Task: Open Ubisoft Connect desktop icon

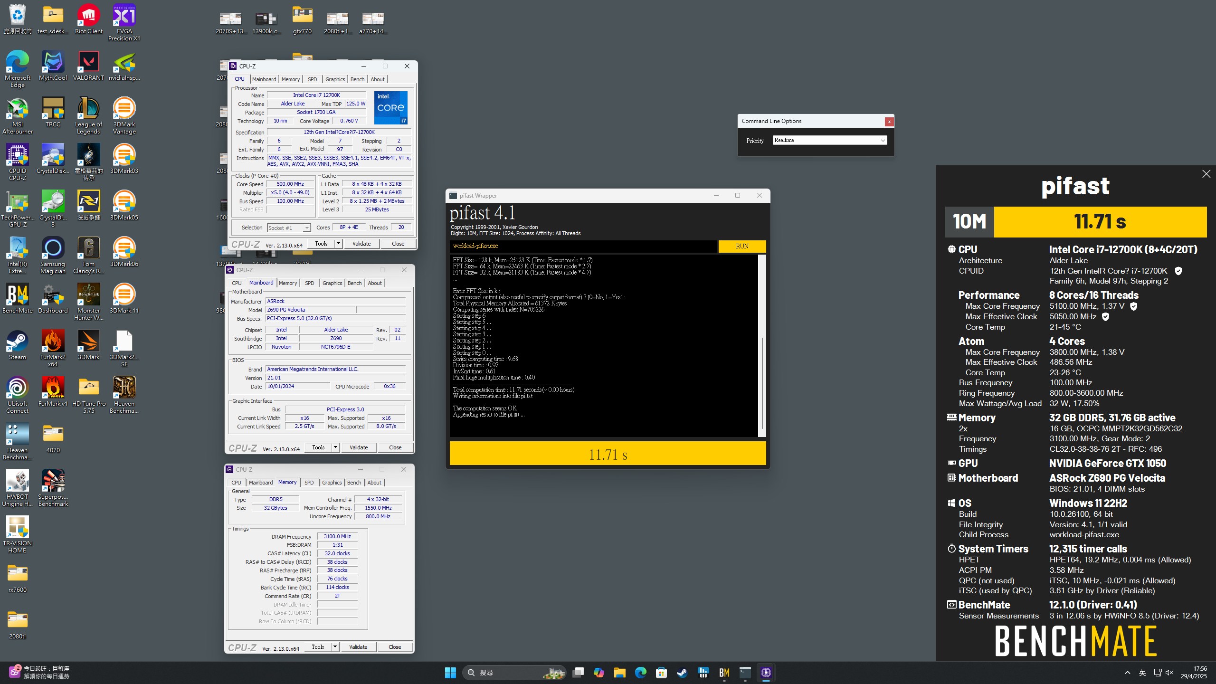Action: (18, 395)
